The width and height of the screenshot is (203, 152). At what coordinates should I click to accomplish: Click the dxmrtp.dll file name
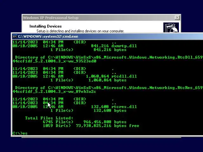tap(124, 46)
